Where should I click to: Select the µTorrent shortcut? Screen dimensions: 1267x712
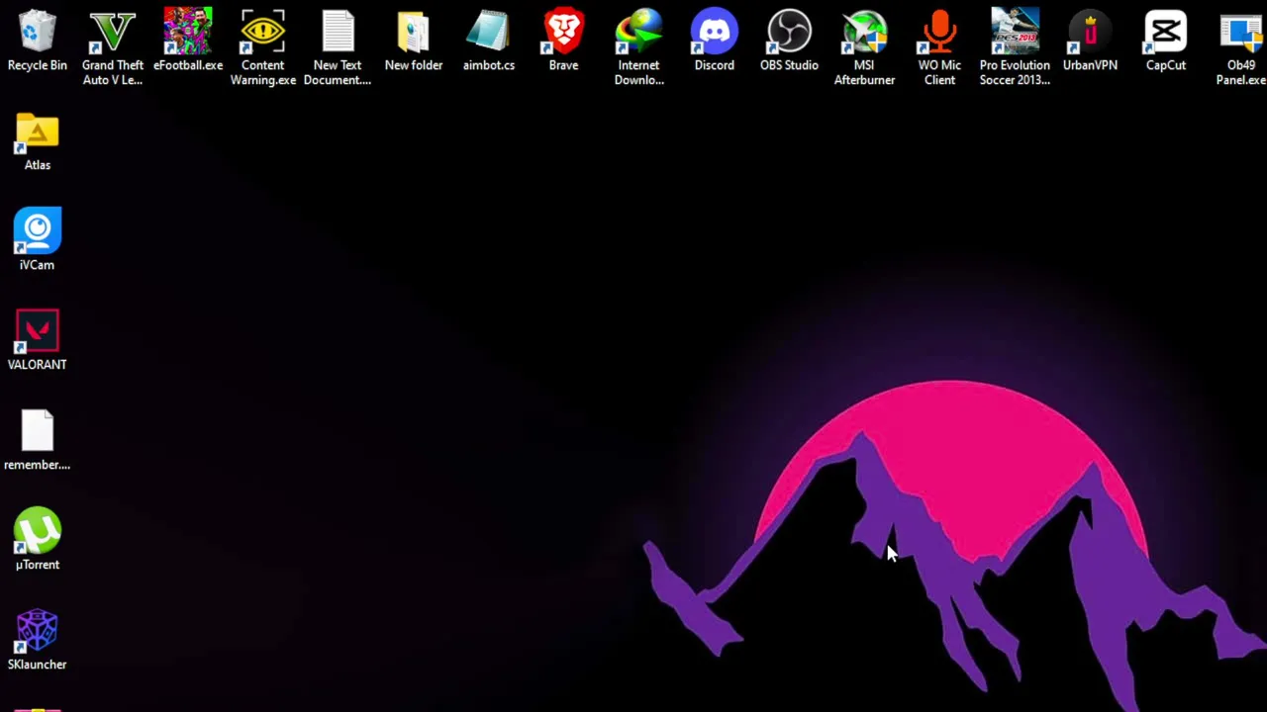point(38,540)
